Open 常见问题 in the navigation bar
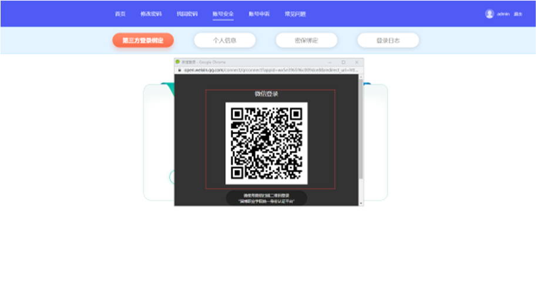The width and height of the screenshot is (537, 299). tap(295, 14)
